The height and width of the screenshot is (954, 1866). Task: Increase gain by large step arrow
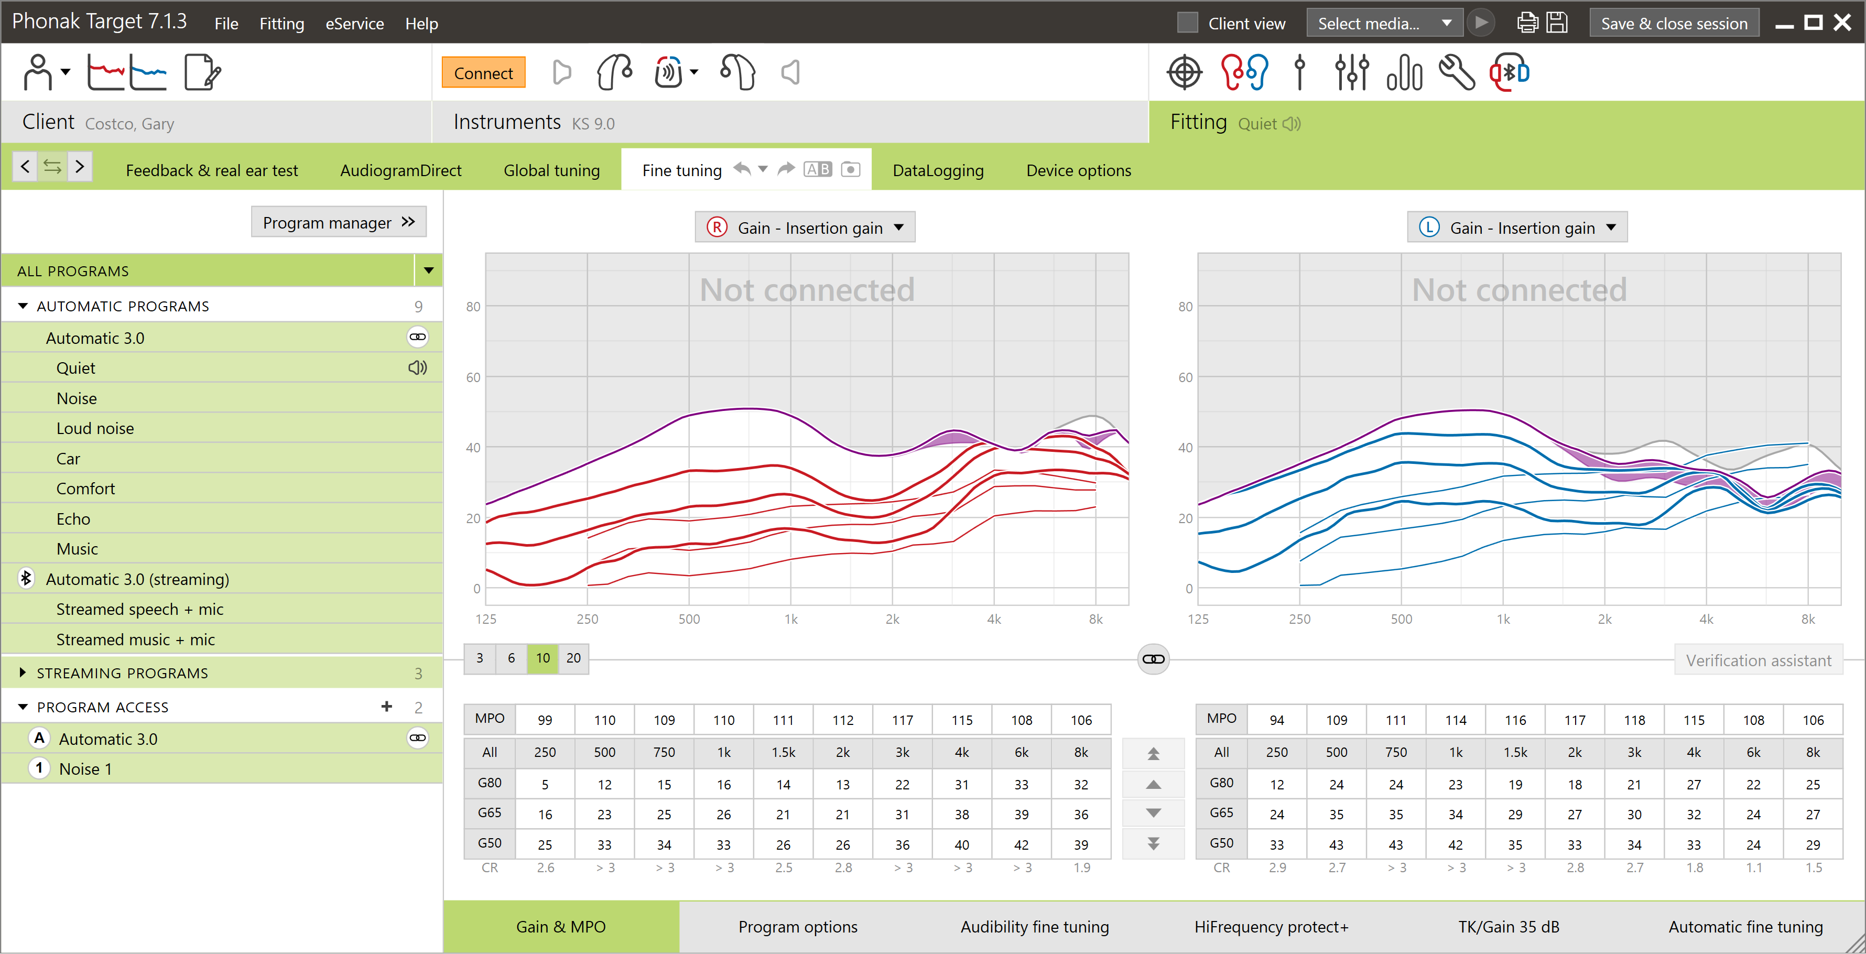coord(1153,753)
